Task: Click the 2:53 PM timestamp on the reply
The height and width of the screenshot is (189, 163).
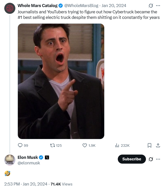Action: (12, 184)
